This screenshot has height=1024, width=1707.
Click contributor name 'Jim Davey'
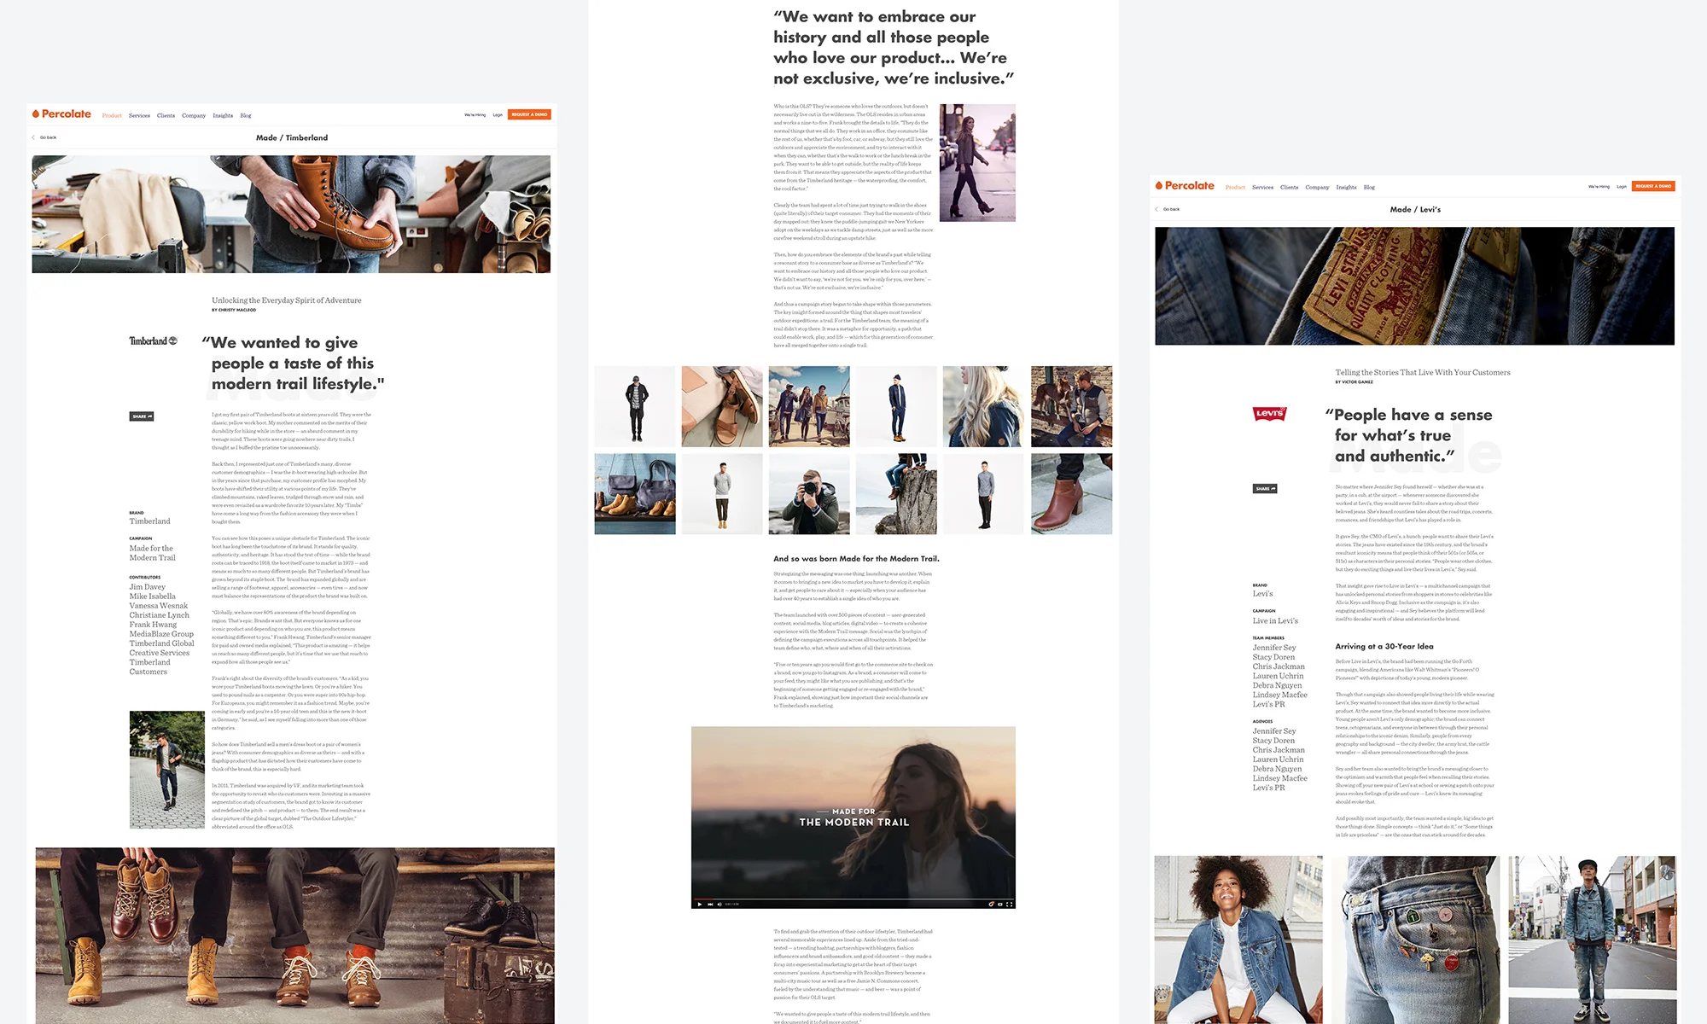pyautogui.click(x=148, y=587)
